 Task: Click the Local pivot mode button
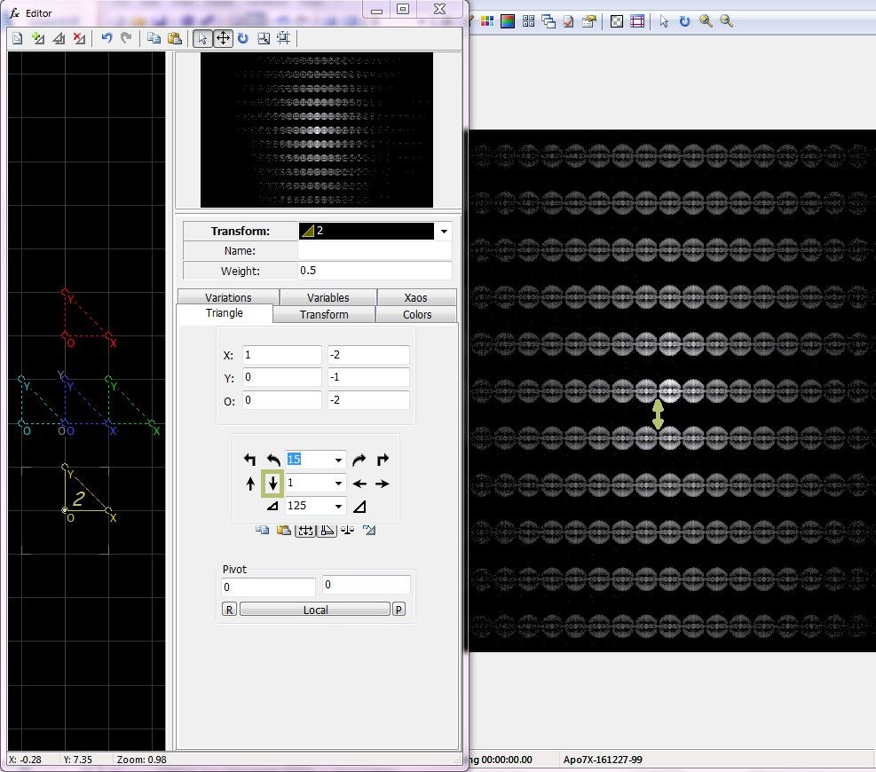point(315,610)
